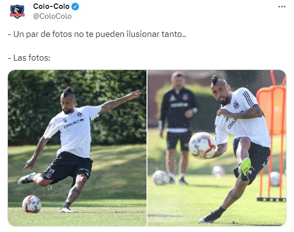Viewport: 294px width, 232px height.
Task: Click the tweet text about 'Un par de fotos'
Action: coord(97,34)
